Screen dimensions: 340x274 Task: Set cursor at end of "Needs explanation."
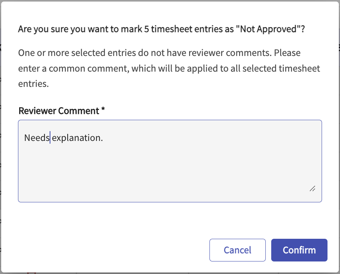(x=104, y=138)
